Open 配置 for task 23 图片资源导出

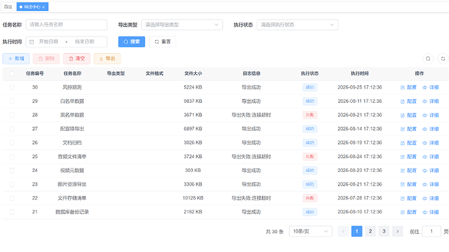click(409, 184)
